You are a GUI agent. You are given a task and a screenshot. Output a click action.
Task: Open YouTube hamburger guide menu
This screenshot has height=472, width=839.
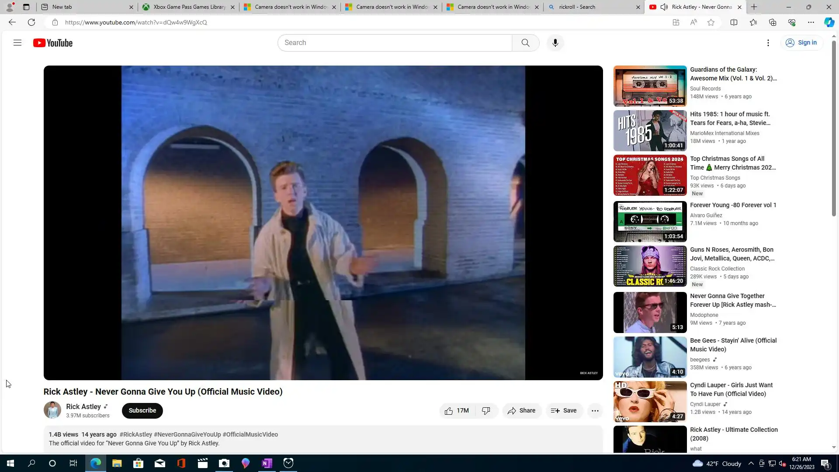click(x=17, y=43)
